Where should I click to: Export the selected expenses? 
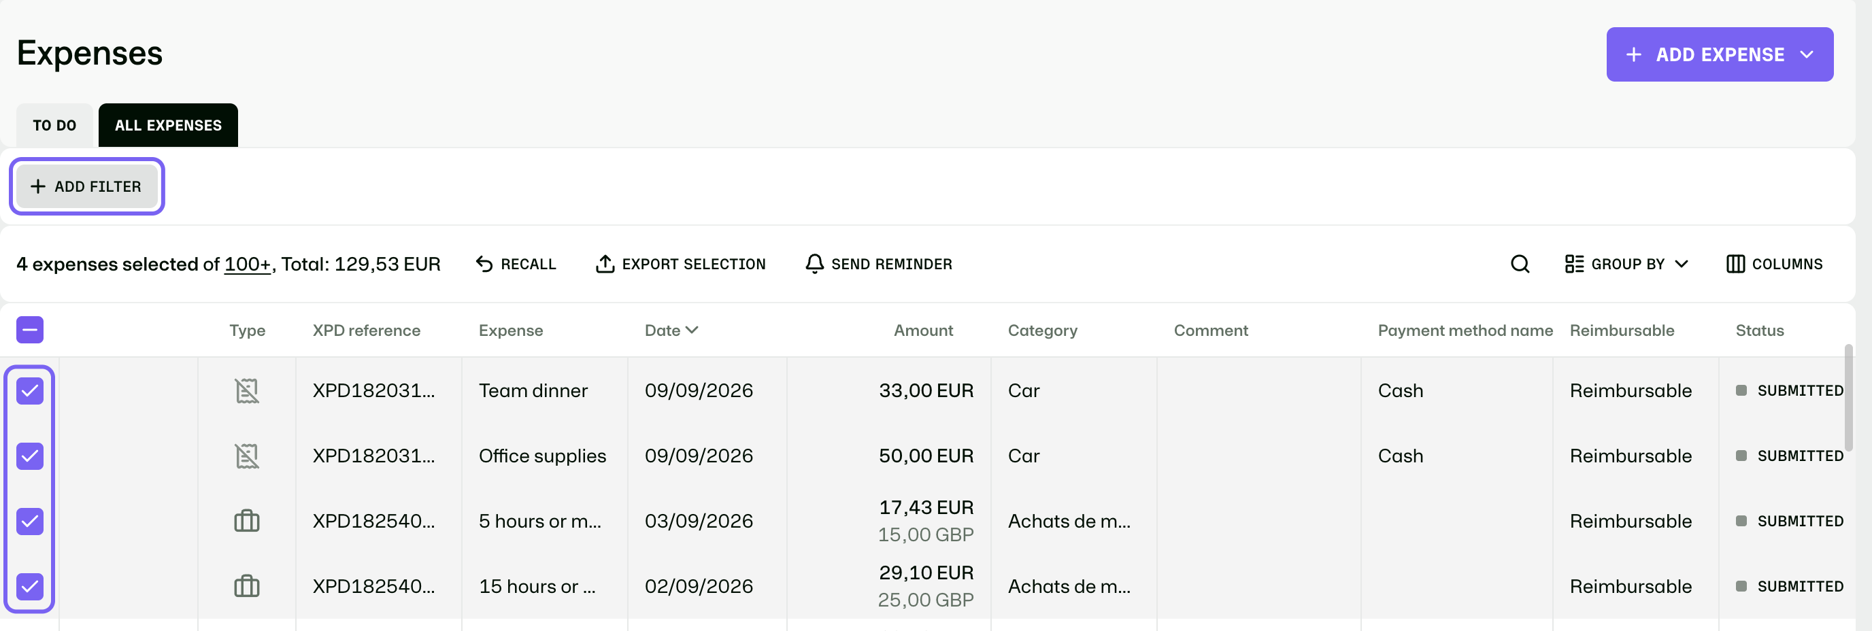pyautogui.click(x=680, y=264)
